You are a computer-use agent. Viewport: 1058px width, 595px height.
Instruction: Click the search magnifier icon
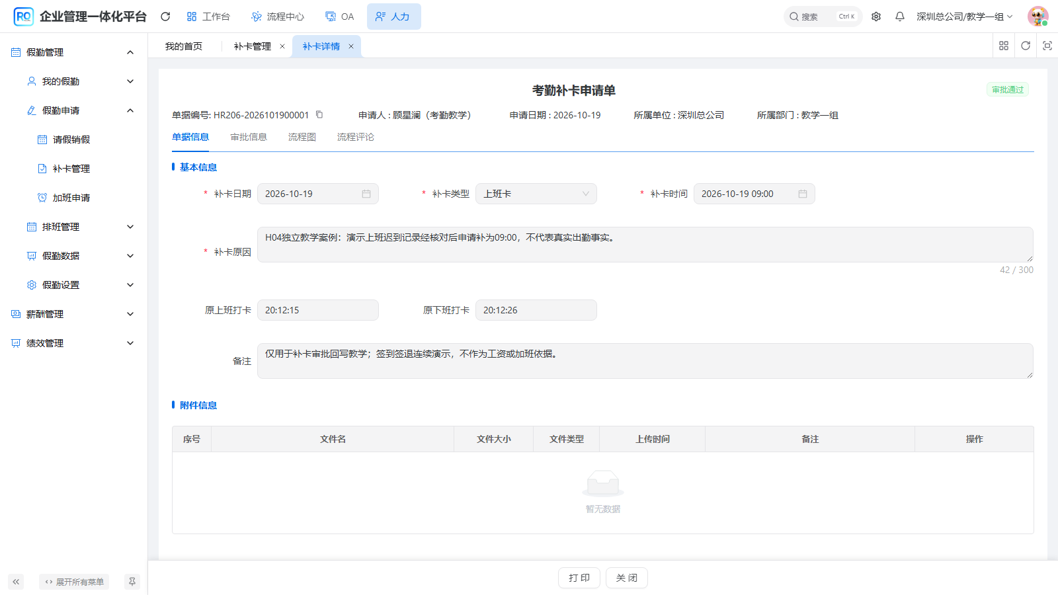click(x=794, y=17)
